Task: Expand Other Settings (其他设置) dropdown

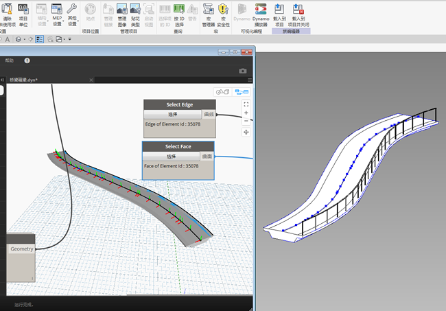Action: click(x=72, y=15)
